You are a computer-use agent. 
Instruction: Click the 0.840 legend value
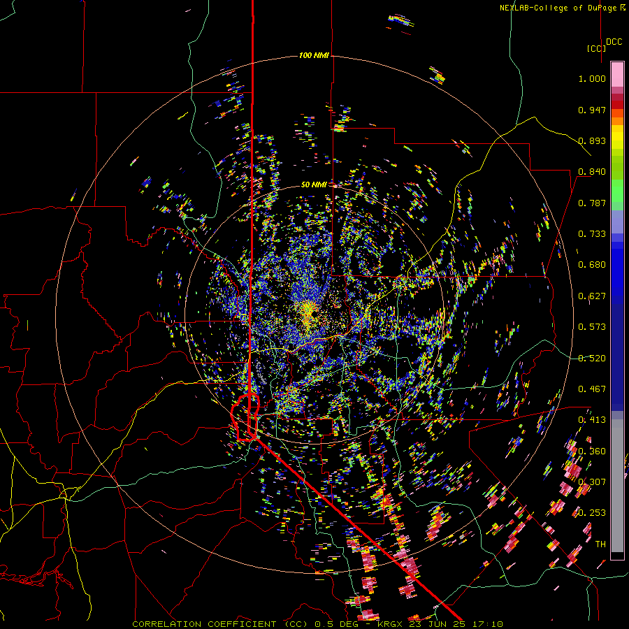point(592,172)
